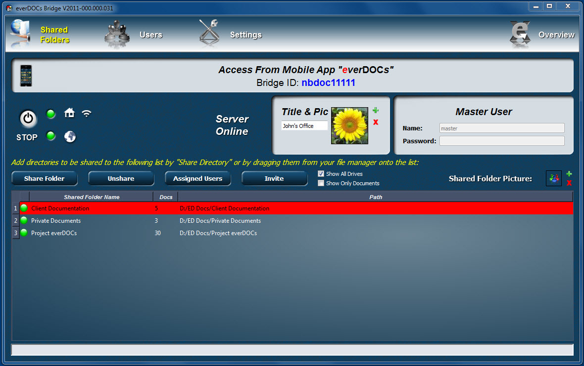584x366 pixels.
Task: Click the Settings wrench and screwdriver icon
Action: tap(209, 34)
